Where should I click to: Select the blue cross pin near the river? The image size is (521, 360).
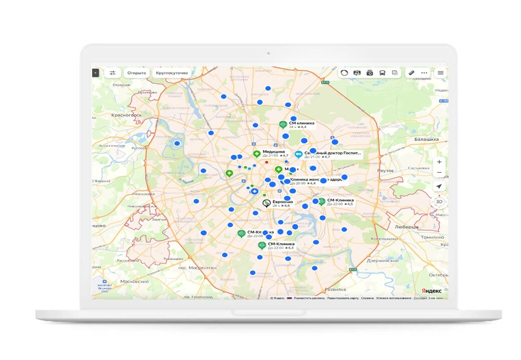pyautogui.click(x=254, y=191)
